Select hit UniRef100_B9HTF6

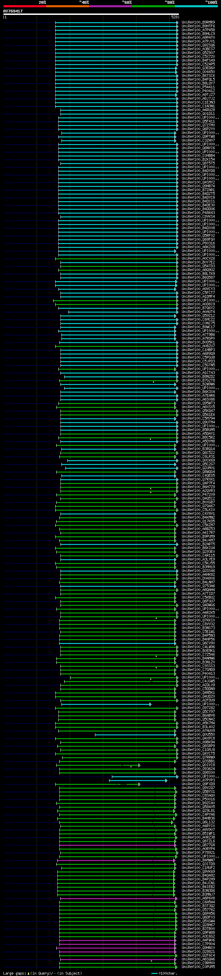point(198,26)
